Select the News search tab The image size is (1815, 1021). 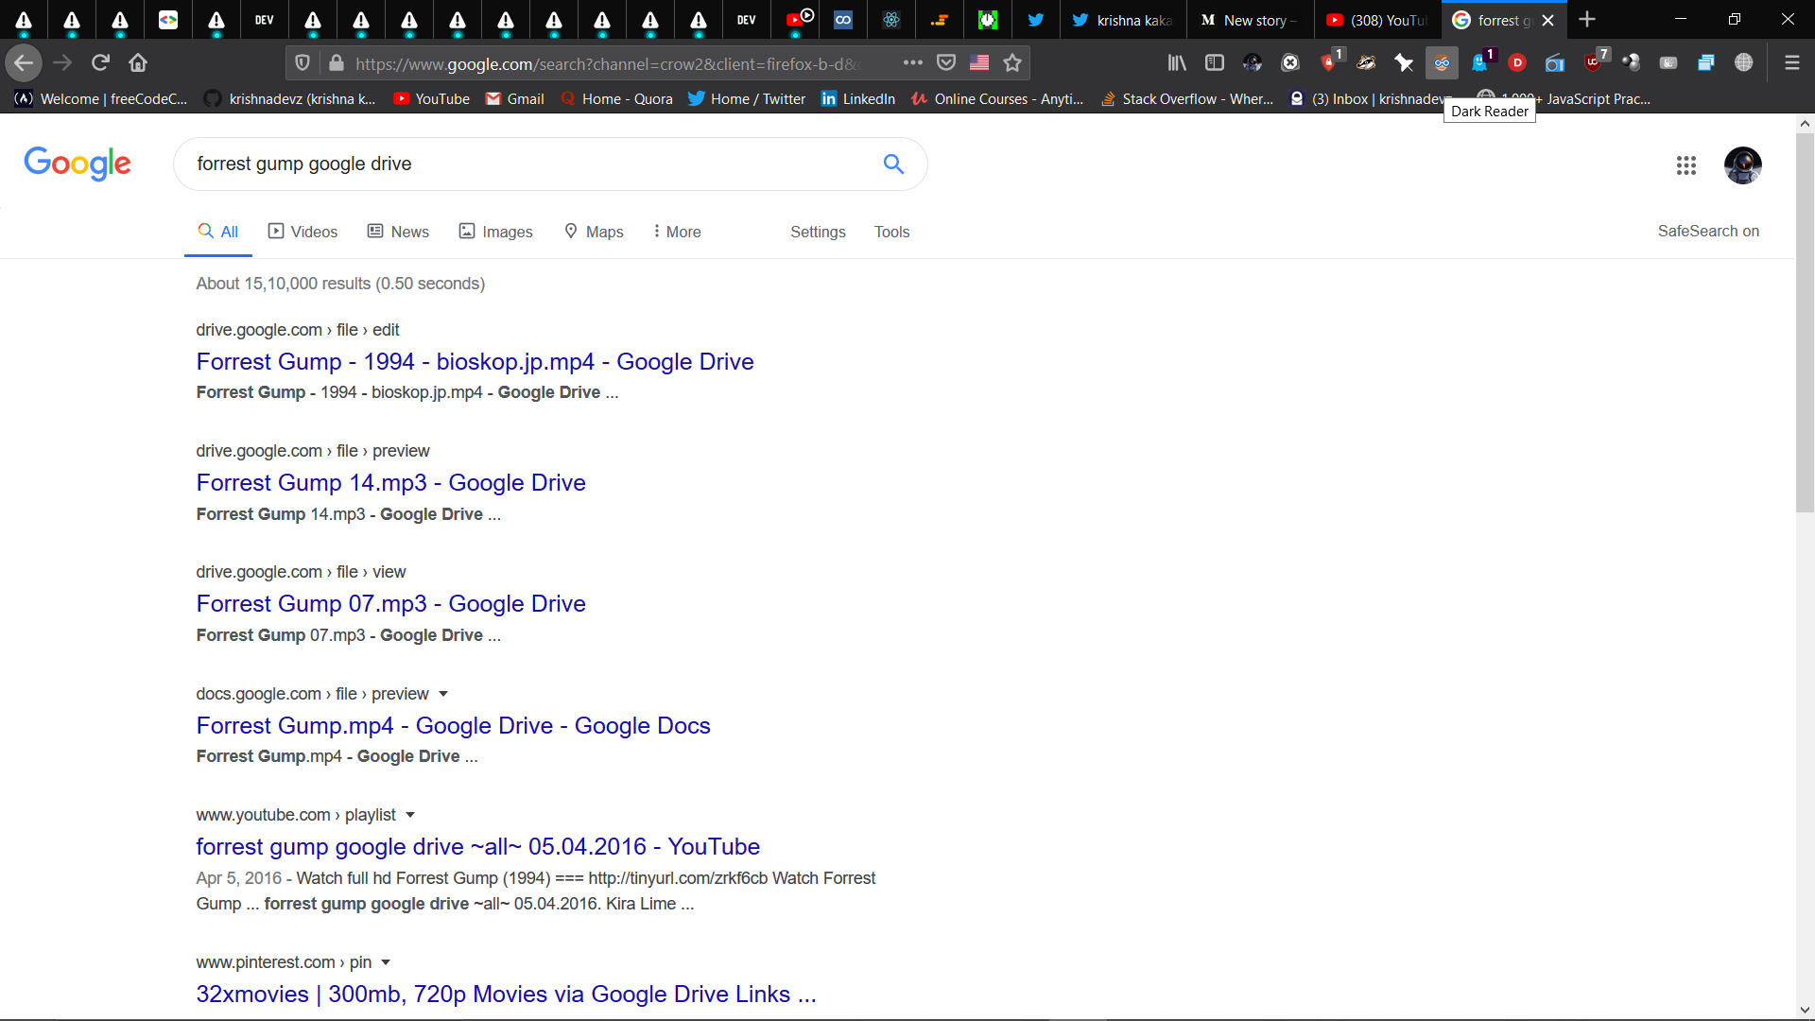(398, 232)
